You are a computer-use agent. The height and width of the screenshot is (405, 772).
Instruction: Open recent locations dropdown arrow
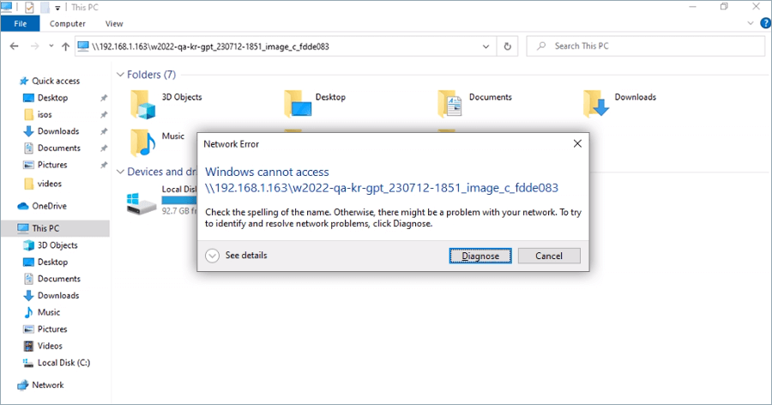point(51,46)
